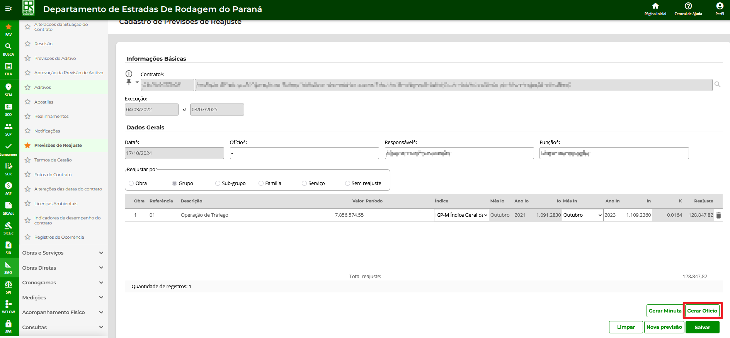This screenshot has height=338, width=730.
Task: Click the magnifier icon beside Contrato field
Action: 717,85
